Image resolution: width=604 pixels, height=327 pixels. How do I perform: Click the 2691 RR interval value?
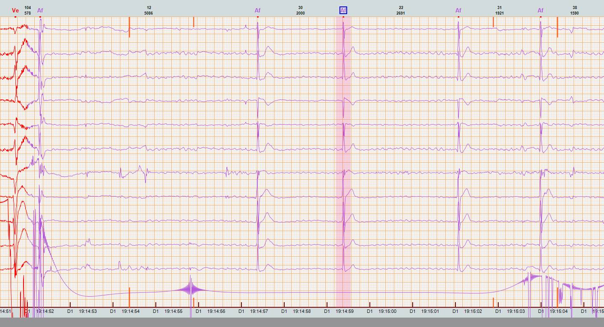click(x=401, y=13)
